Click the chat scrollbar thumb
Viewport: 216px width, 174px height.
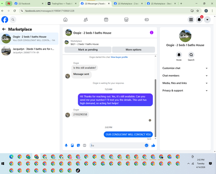tap(156, 108)
